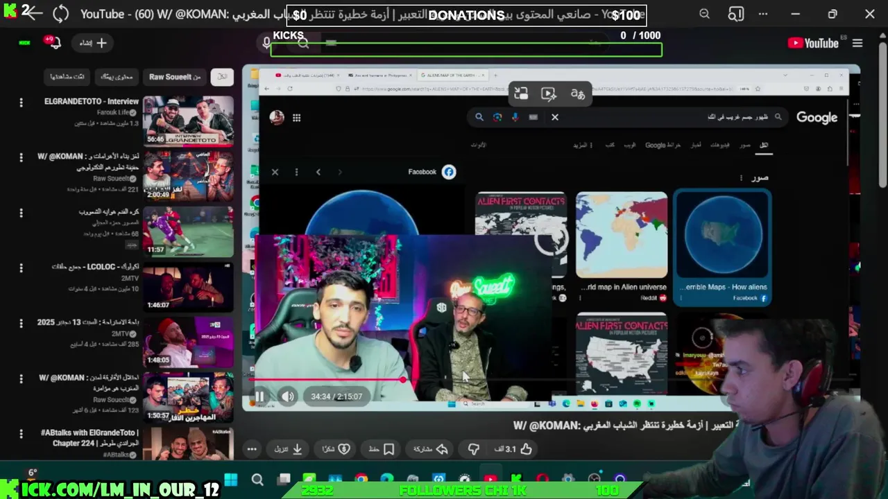Open YouTube notifications bell
Viewport: 888px width, 499px height.
(55, 43)
